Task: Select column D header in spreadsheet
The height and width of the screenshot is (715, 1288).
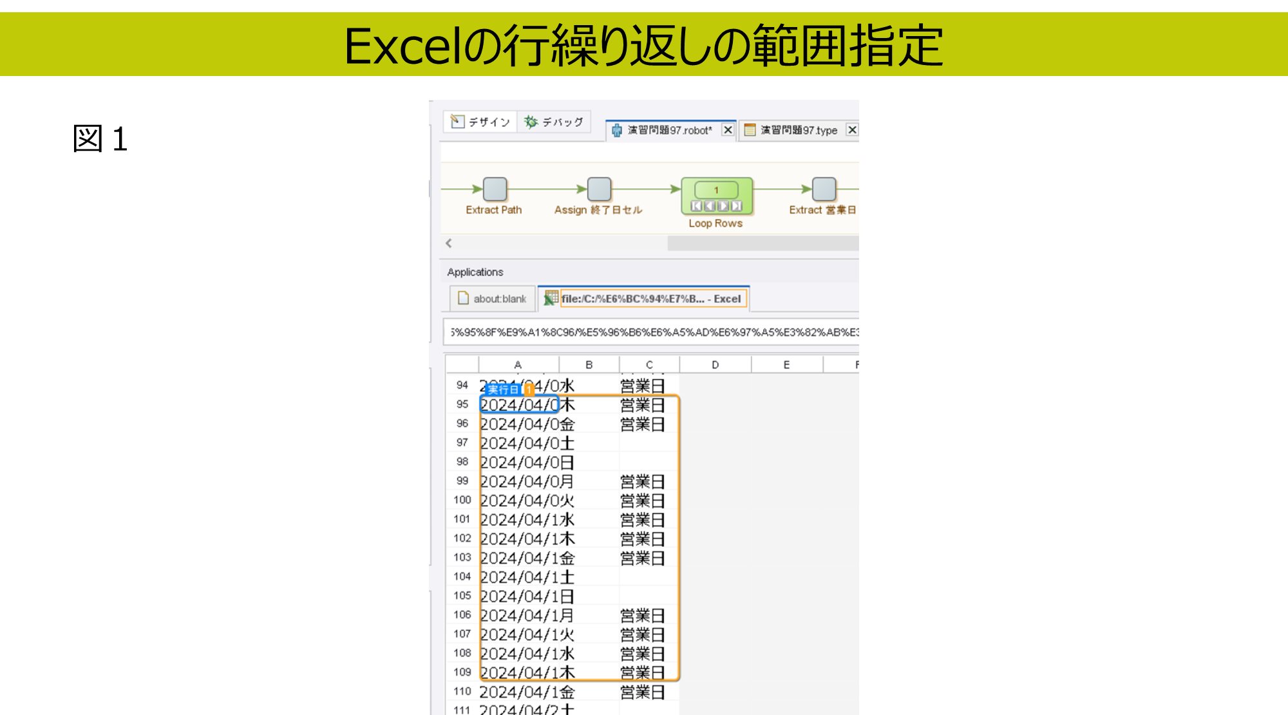Action: (715, 365)
